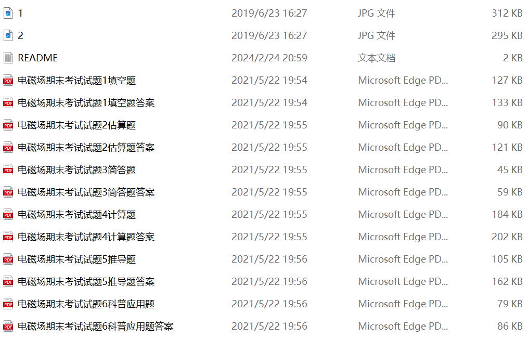This screenshot has width=529, height=339.
Task: Select file 电磁场期末考试试题2估算题答案
Action: [86, 147]
